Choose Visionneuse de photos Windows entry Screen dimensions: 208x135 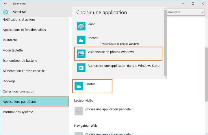click(118, 54)
